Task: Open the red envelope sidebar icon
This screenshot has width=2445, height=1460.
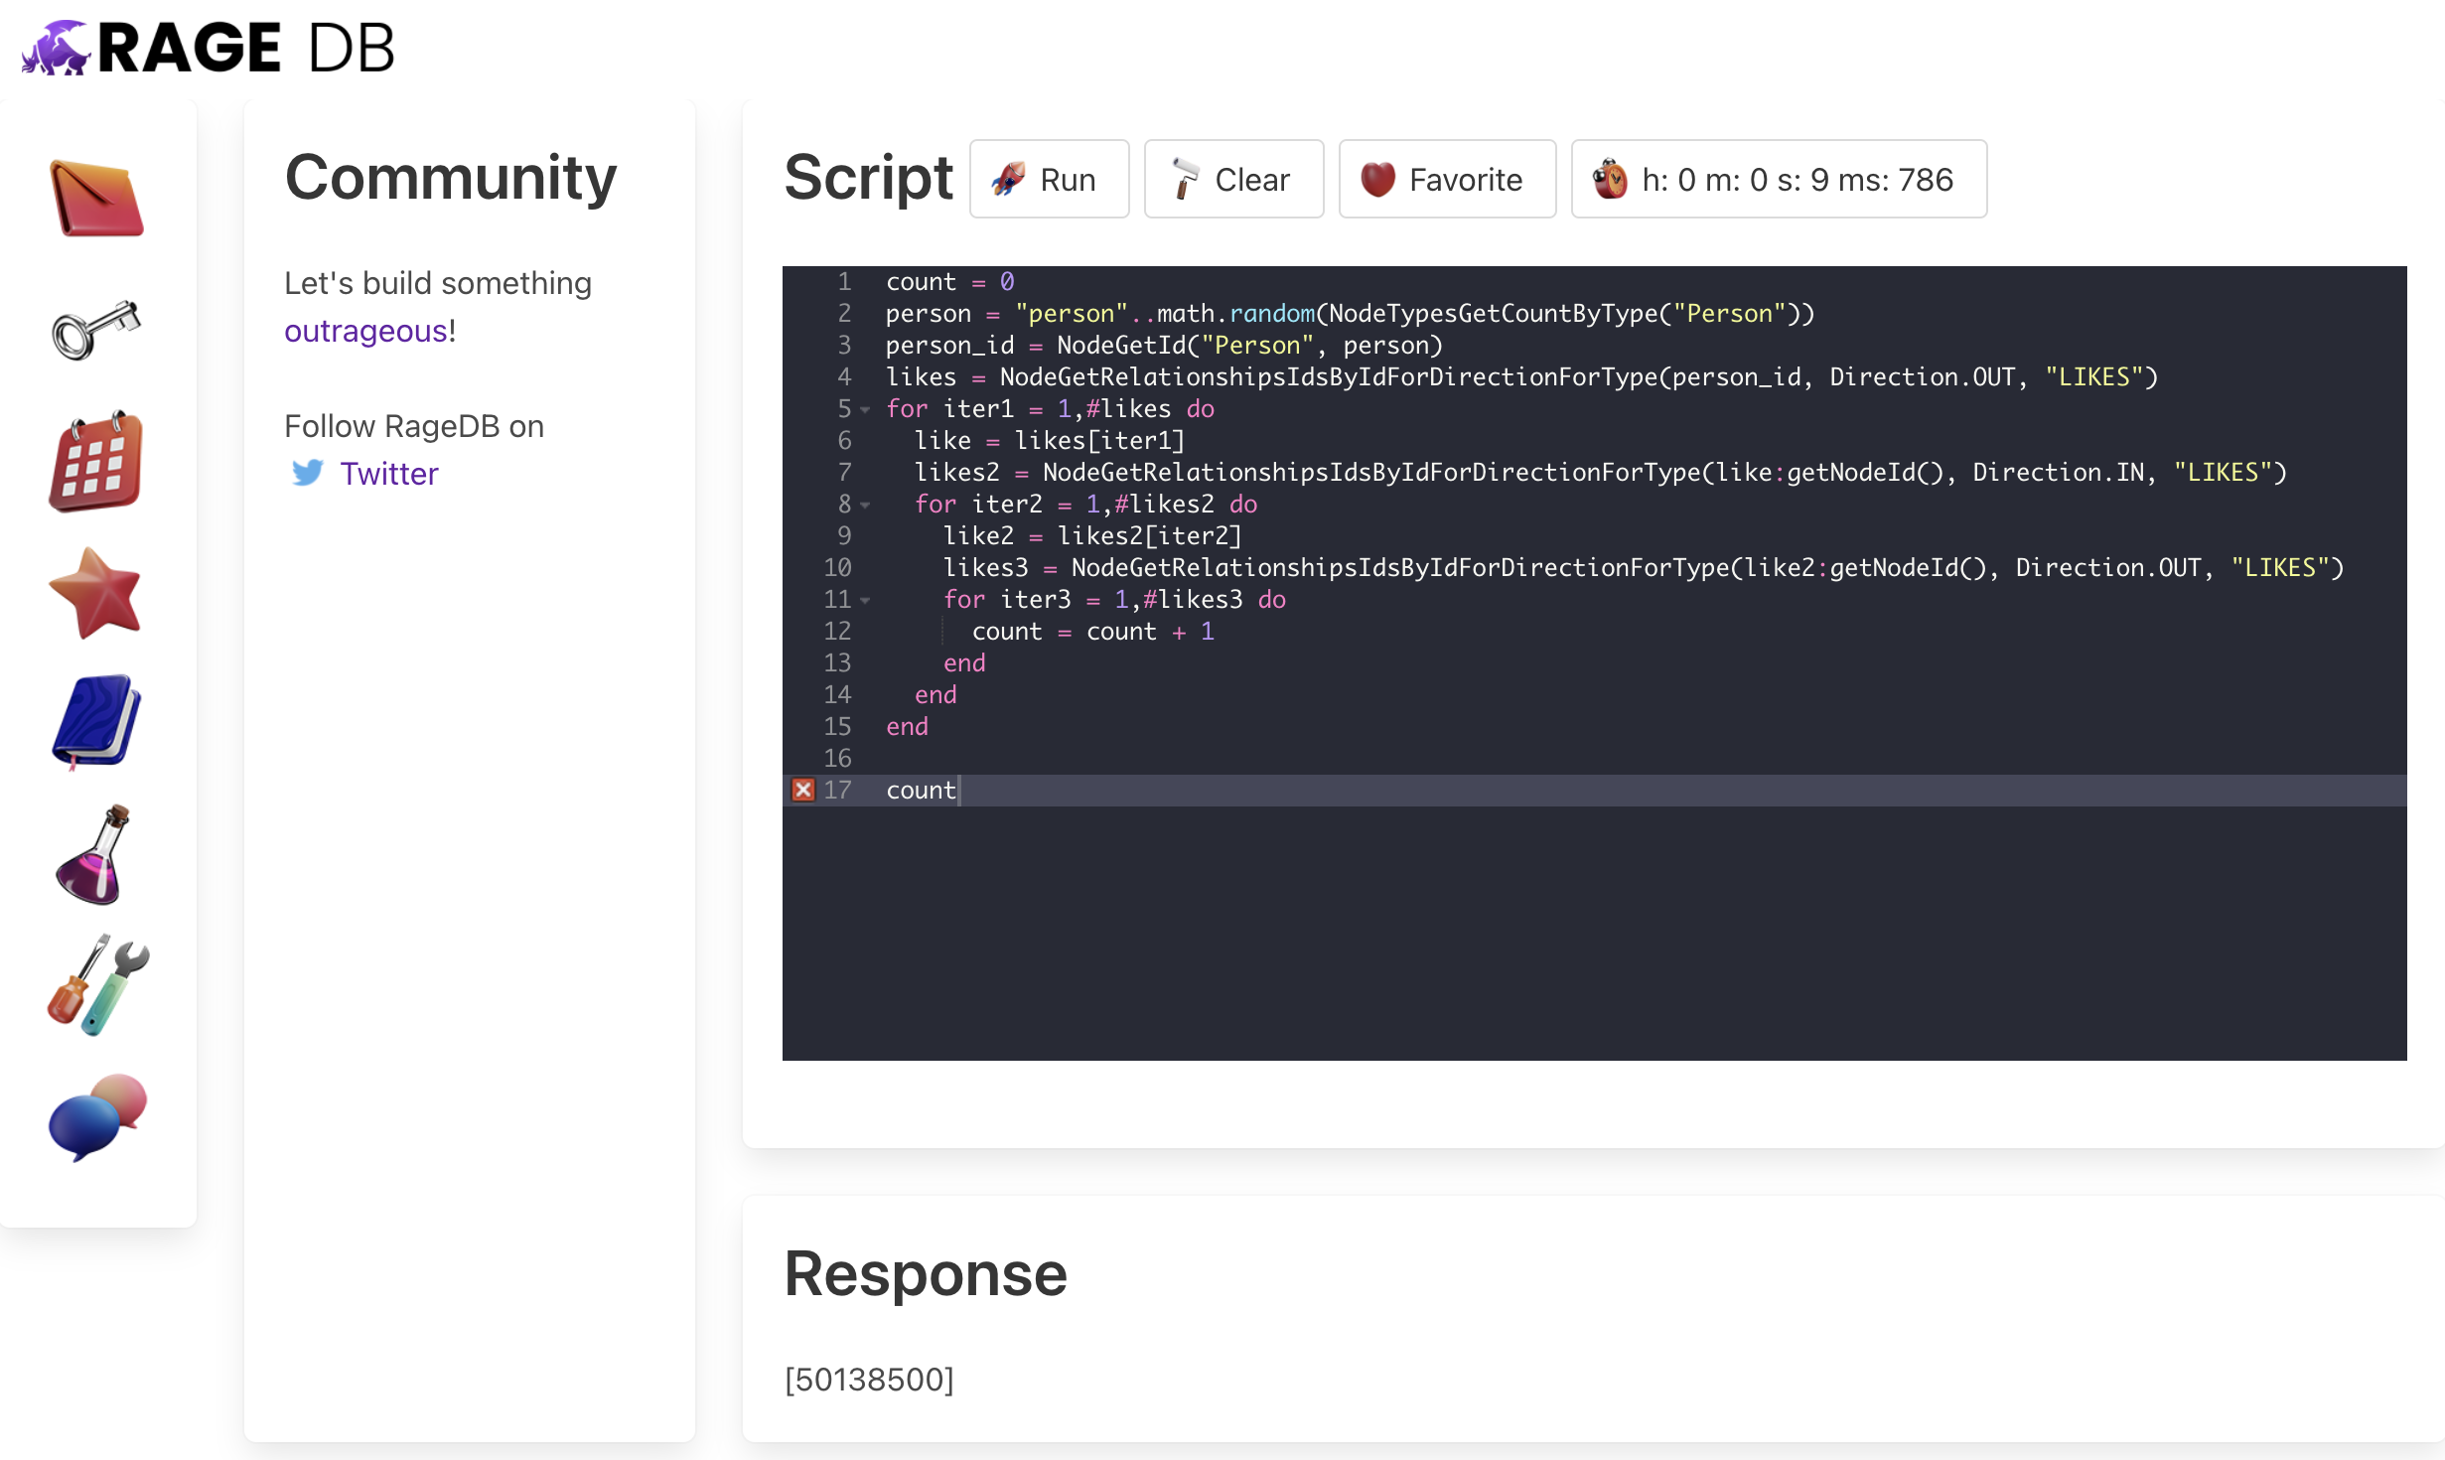Action: pyautogui.click(x=96, y=198)
